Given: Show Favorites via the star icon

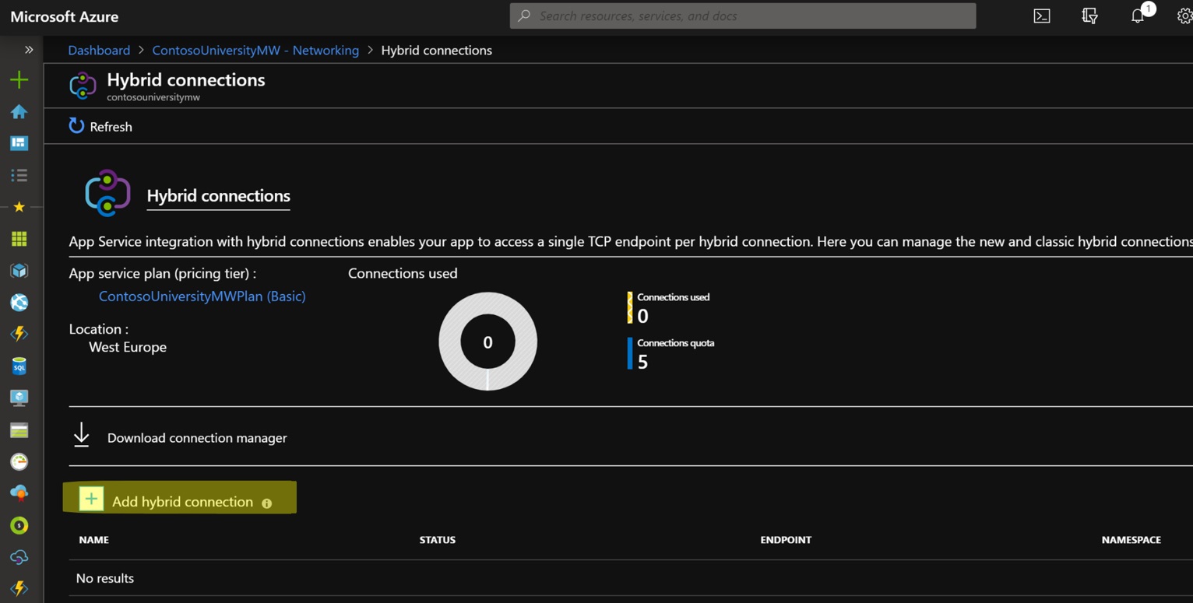Looking at the screenshot, I should pyautogui.click(x=19, y=206).
